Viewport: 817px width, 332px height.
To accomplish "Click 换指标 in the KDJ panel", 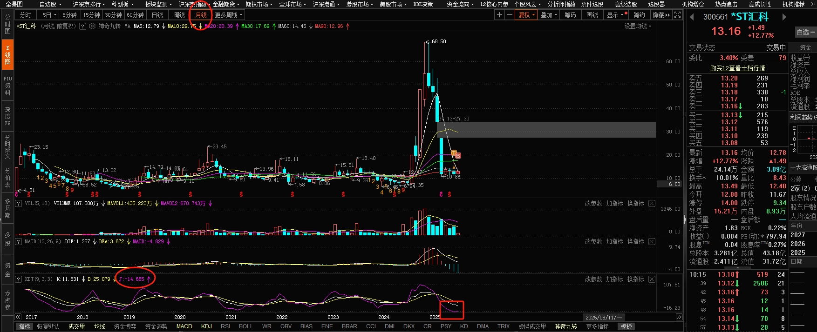I will click(635, 279).
